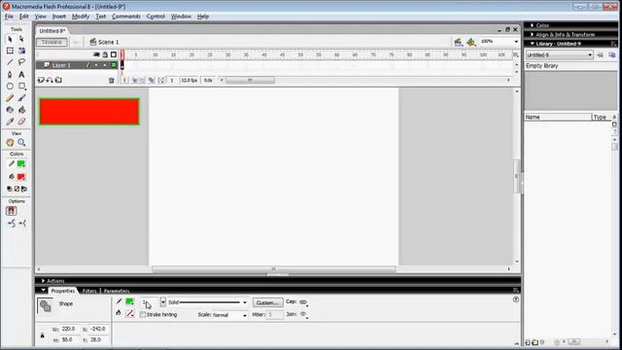
Task: Choose the Pencil tool
Action: coord(10,98)
